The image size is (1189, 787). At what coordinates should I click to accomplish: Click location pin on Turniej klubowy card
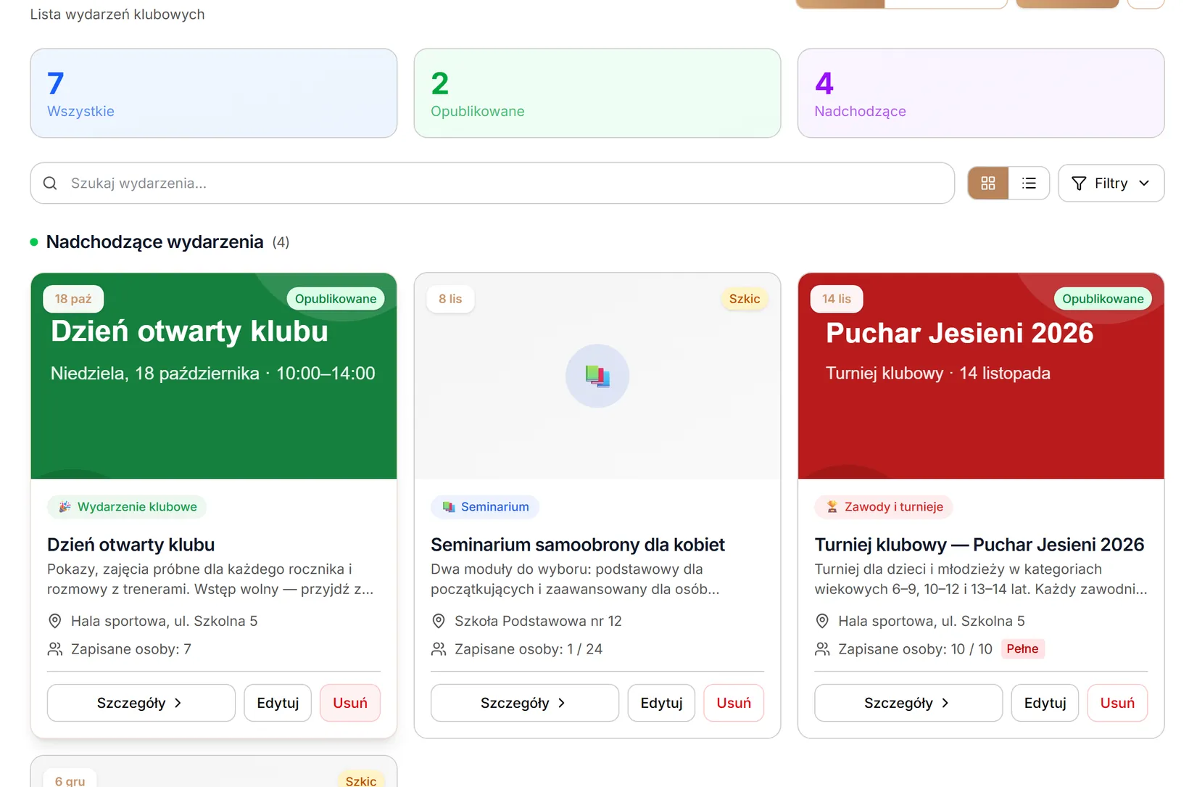pyautogui.click(x=821, y=621)
